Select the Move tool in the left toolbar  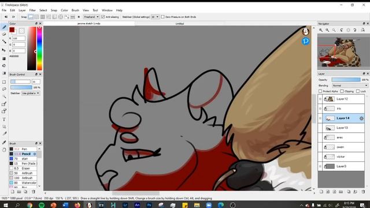pos(4,50)
